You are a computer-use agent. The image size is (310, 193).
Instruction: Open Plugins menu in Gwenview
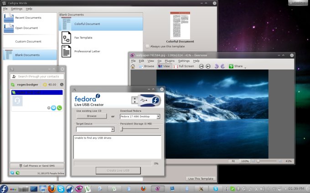[x=170, y=60]
